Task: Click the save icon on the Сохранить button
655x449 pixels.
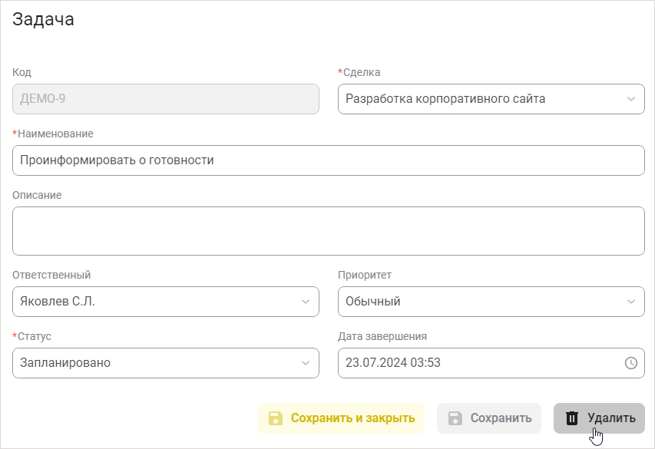Action: (454, 418)
